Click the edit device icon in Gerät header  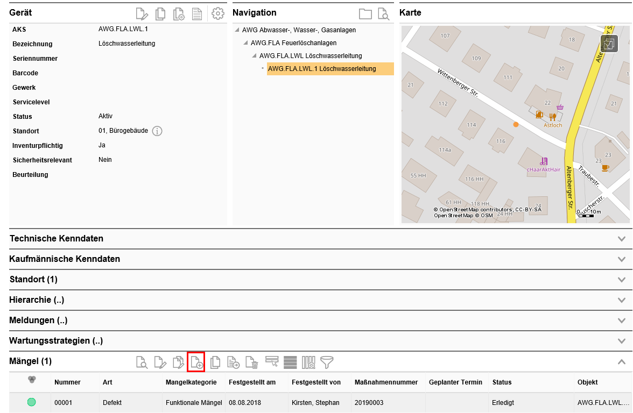[x=142, y=14]
